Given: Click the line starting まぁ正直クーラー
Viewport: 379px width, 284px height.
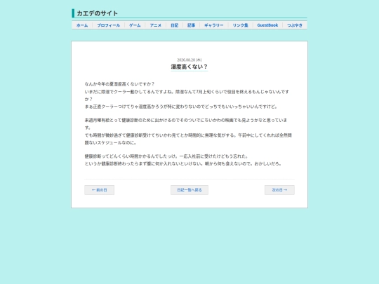Looking at the screenshot, I should (181, 107).
